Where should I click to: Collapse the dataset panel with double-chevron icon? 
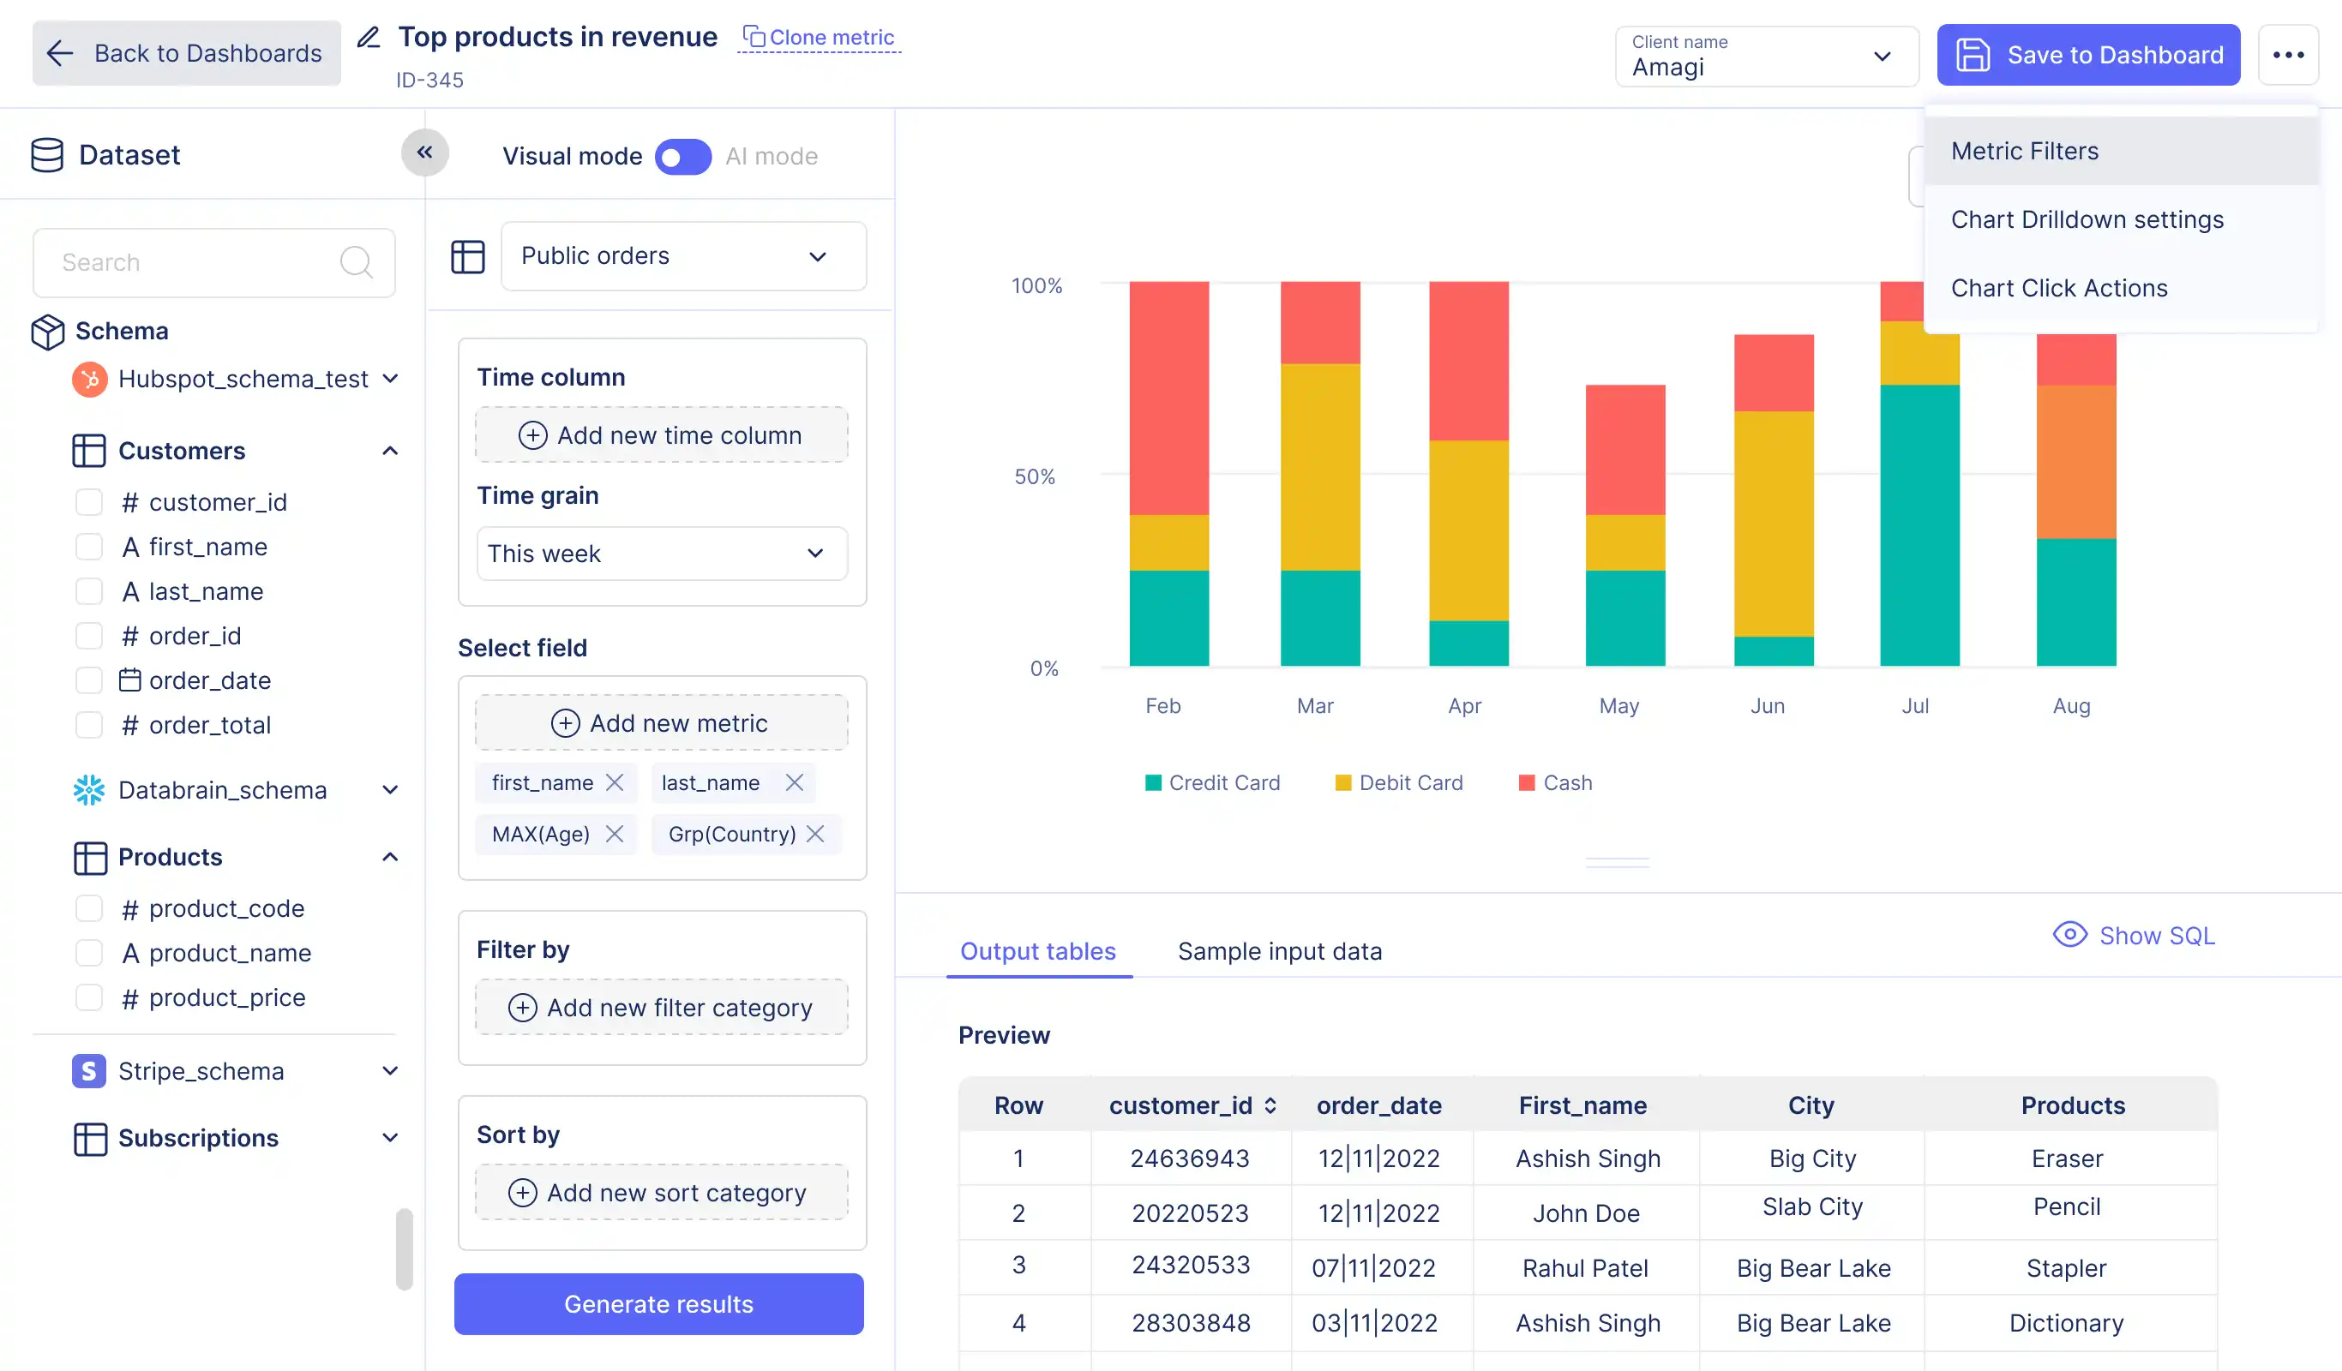[x=424, y=153]
